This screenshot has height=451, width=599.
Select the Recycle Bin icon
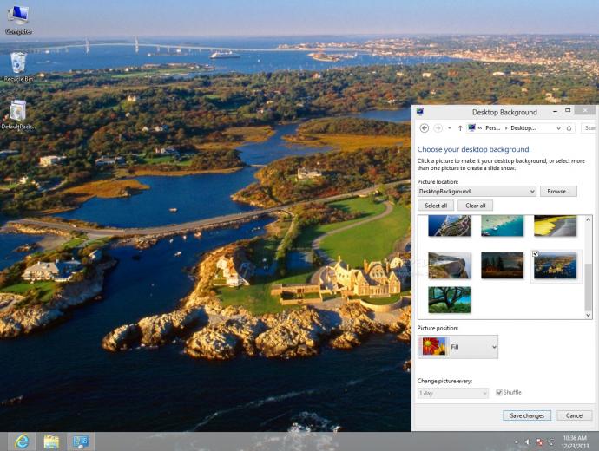18,67
